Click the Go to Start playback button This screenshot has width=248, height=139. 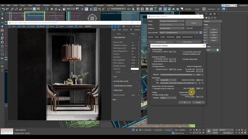click(191, 130)
